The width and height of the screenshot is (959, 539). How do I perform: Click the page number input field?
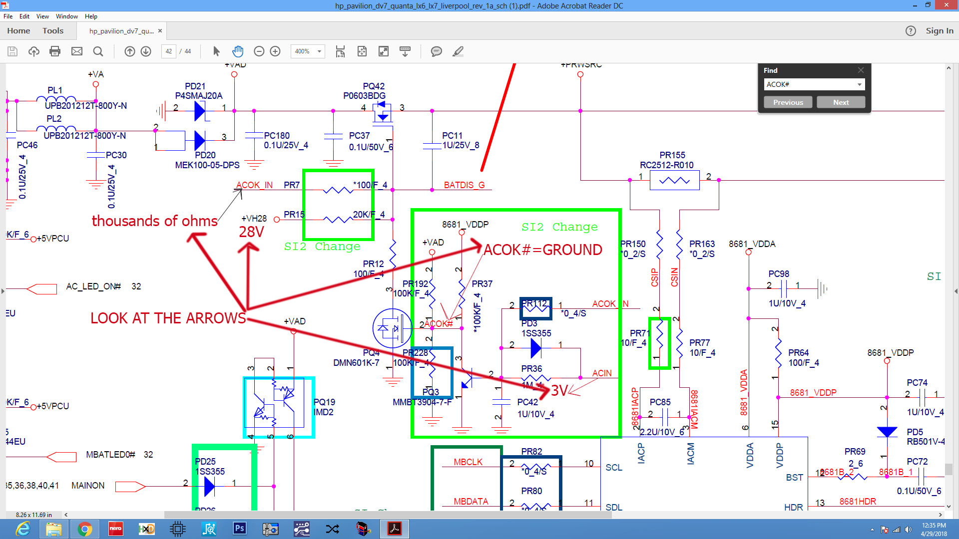coord(169,51)
